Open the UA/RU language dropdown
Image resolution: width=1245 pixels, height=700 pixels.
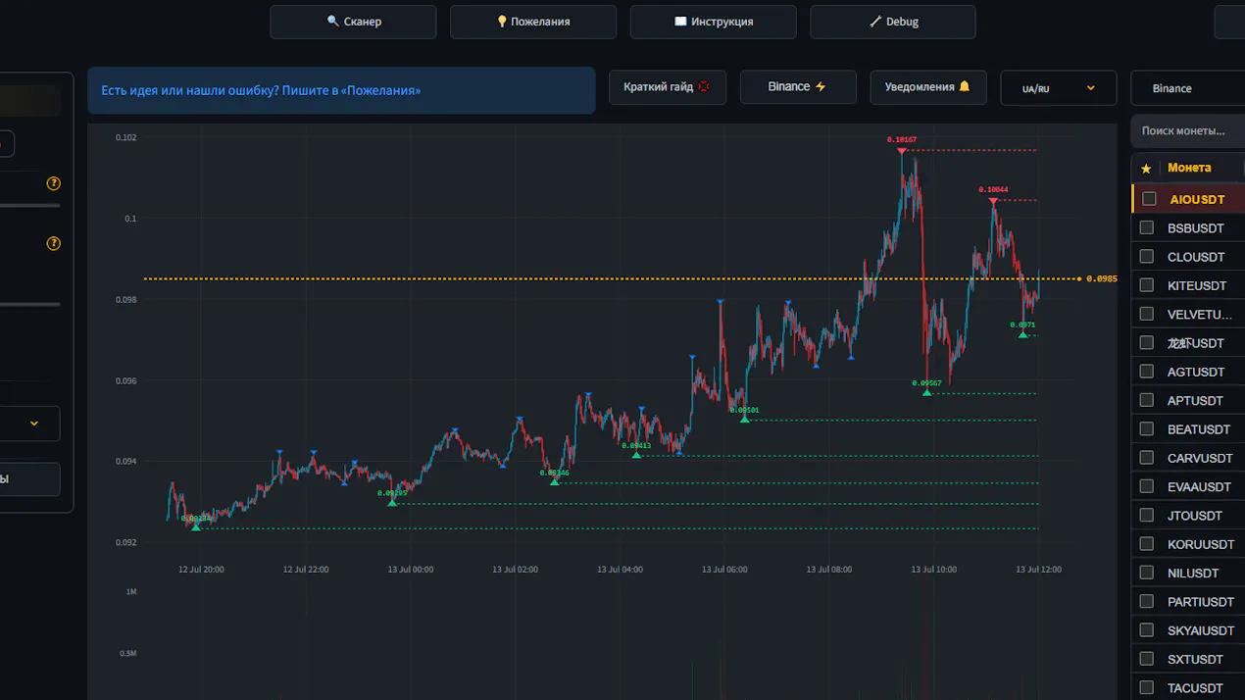click(x=1058, y=88)
